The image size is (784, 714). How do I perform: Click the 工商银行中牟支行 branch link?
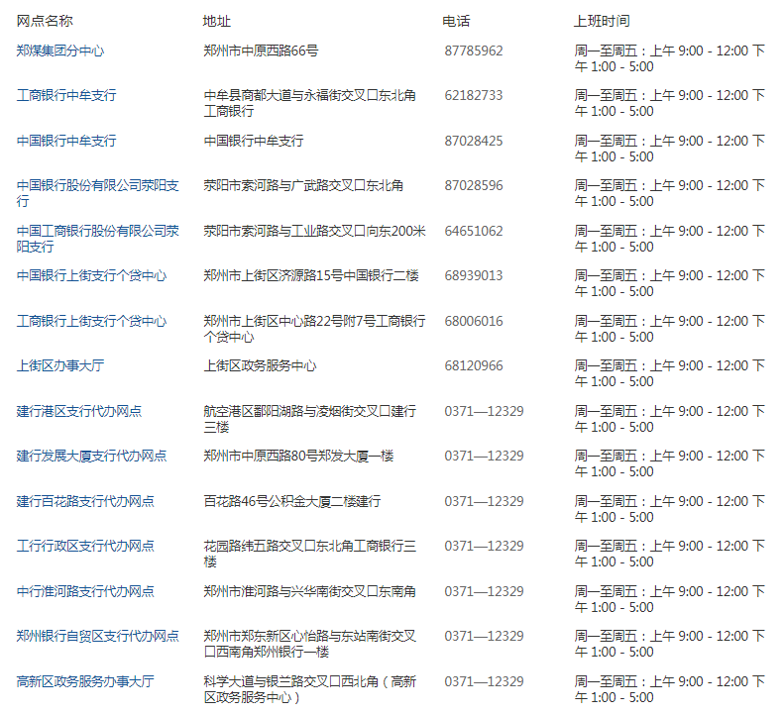pyautogui.click(x=66, y=96)
